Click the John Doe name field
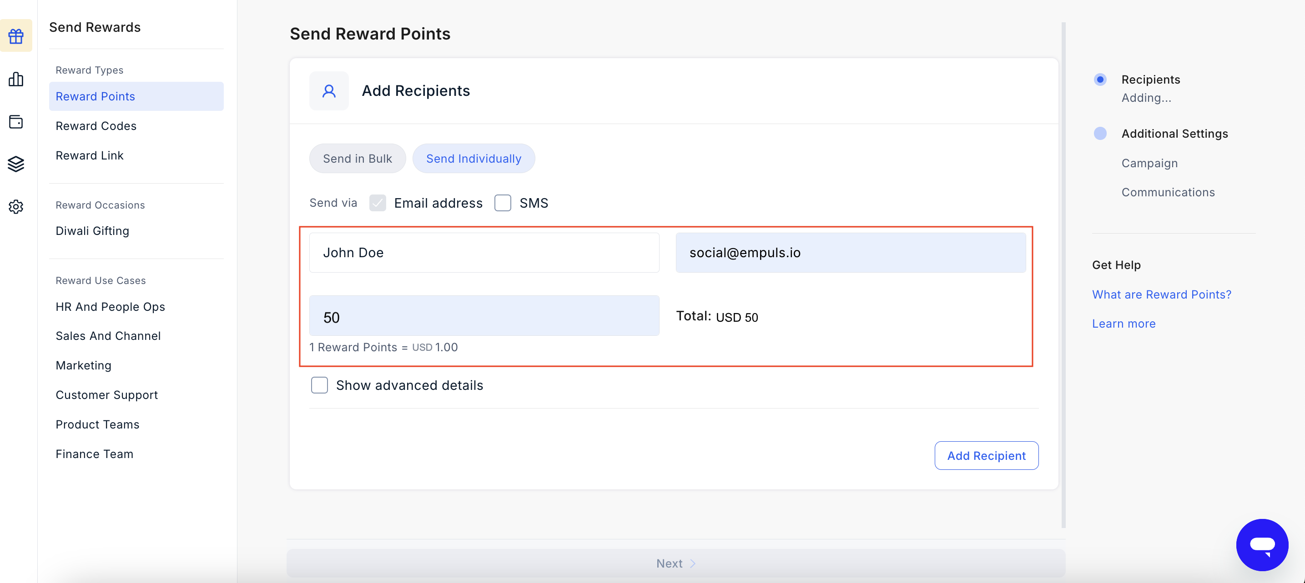 pyautogui.click(x=484, y=253)
